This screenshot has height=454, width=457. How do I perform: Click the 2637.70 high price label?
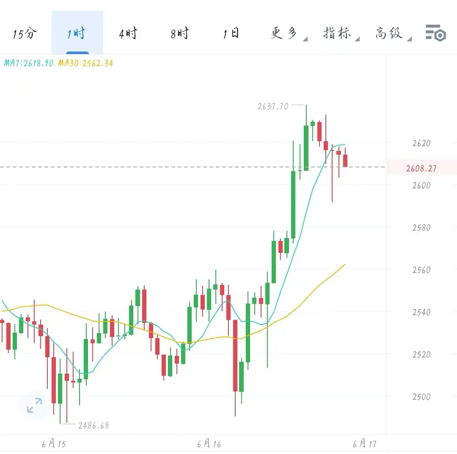pyautogui.click(x=273, y=106)
